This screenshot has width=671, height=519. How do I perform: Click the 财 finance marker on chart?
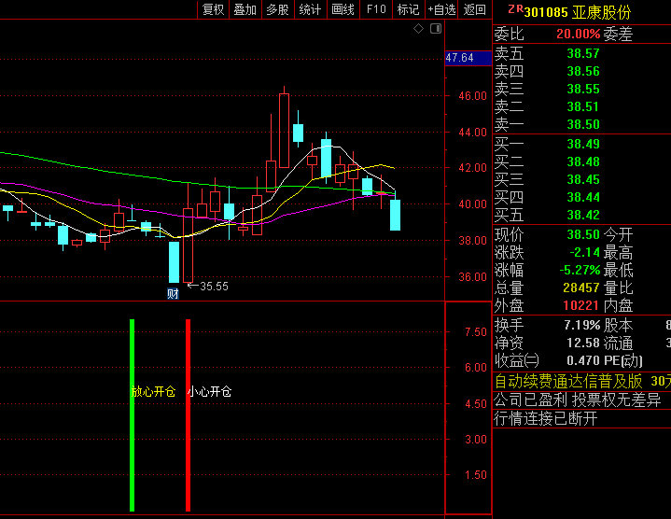173,294
